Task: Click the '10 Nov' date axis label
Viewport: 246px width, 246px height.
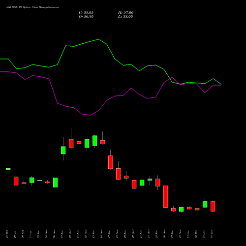Action: pyautogui.click(x=70, y=234)
